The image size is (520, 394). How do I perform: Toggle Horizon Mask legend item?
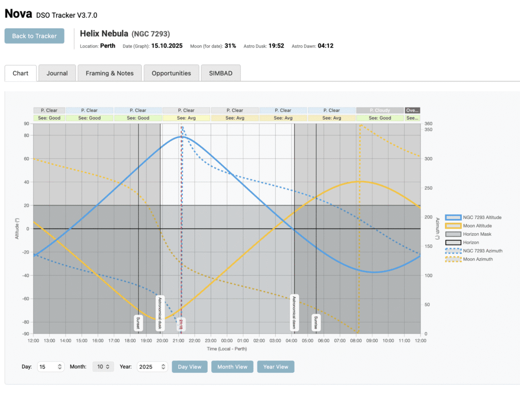coord(470,234)
